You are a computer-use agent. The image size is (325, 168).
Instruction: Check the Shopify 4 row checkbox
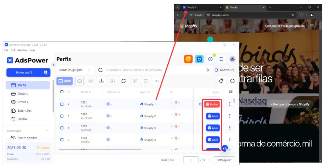click(x=62, y=140)
